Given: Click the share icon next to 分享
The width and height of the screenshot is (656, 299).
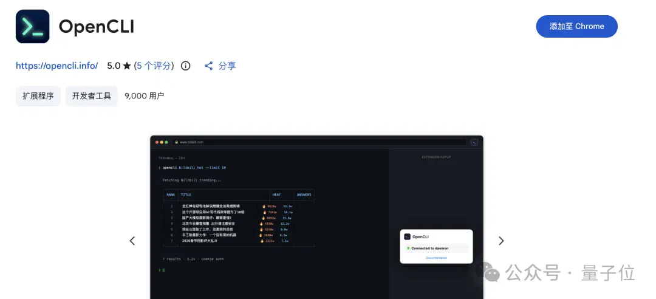Looking at the screenshot, I should tap(208, 66).
